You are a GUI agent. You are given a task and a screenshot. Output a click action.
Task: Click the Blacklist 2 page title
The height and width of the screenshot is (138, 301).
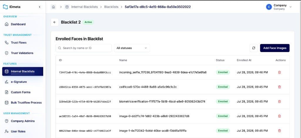pyautogui.click(x=71, y=22)
